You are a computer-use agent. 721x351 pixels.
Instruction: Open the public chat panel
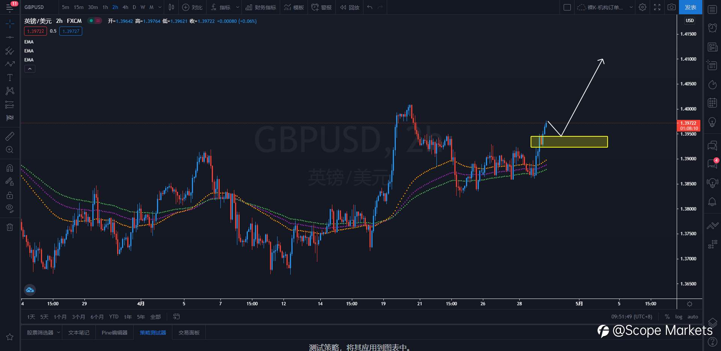712,145
